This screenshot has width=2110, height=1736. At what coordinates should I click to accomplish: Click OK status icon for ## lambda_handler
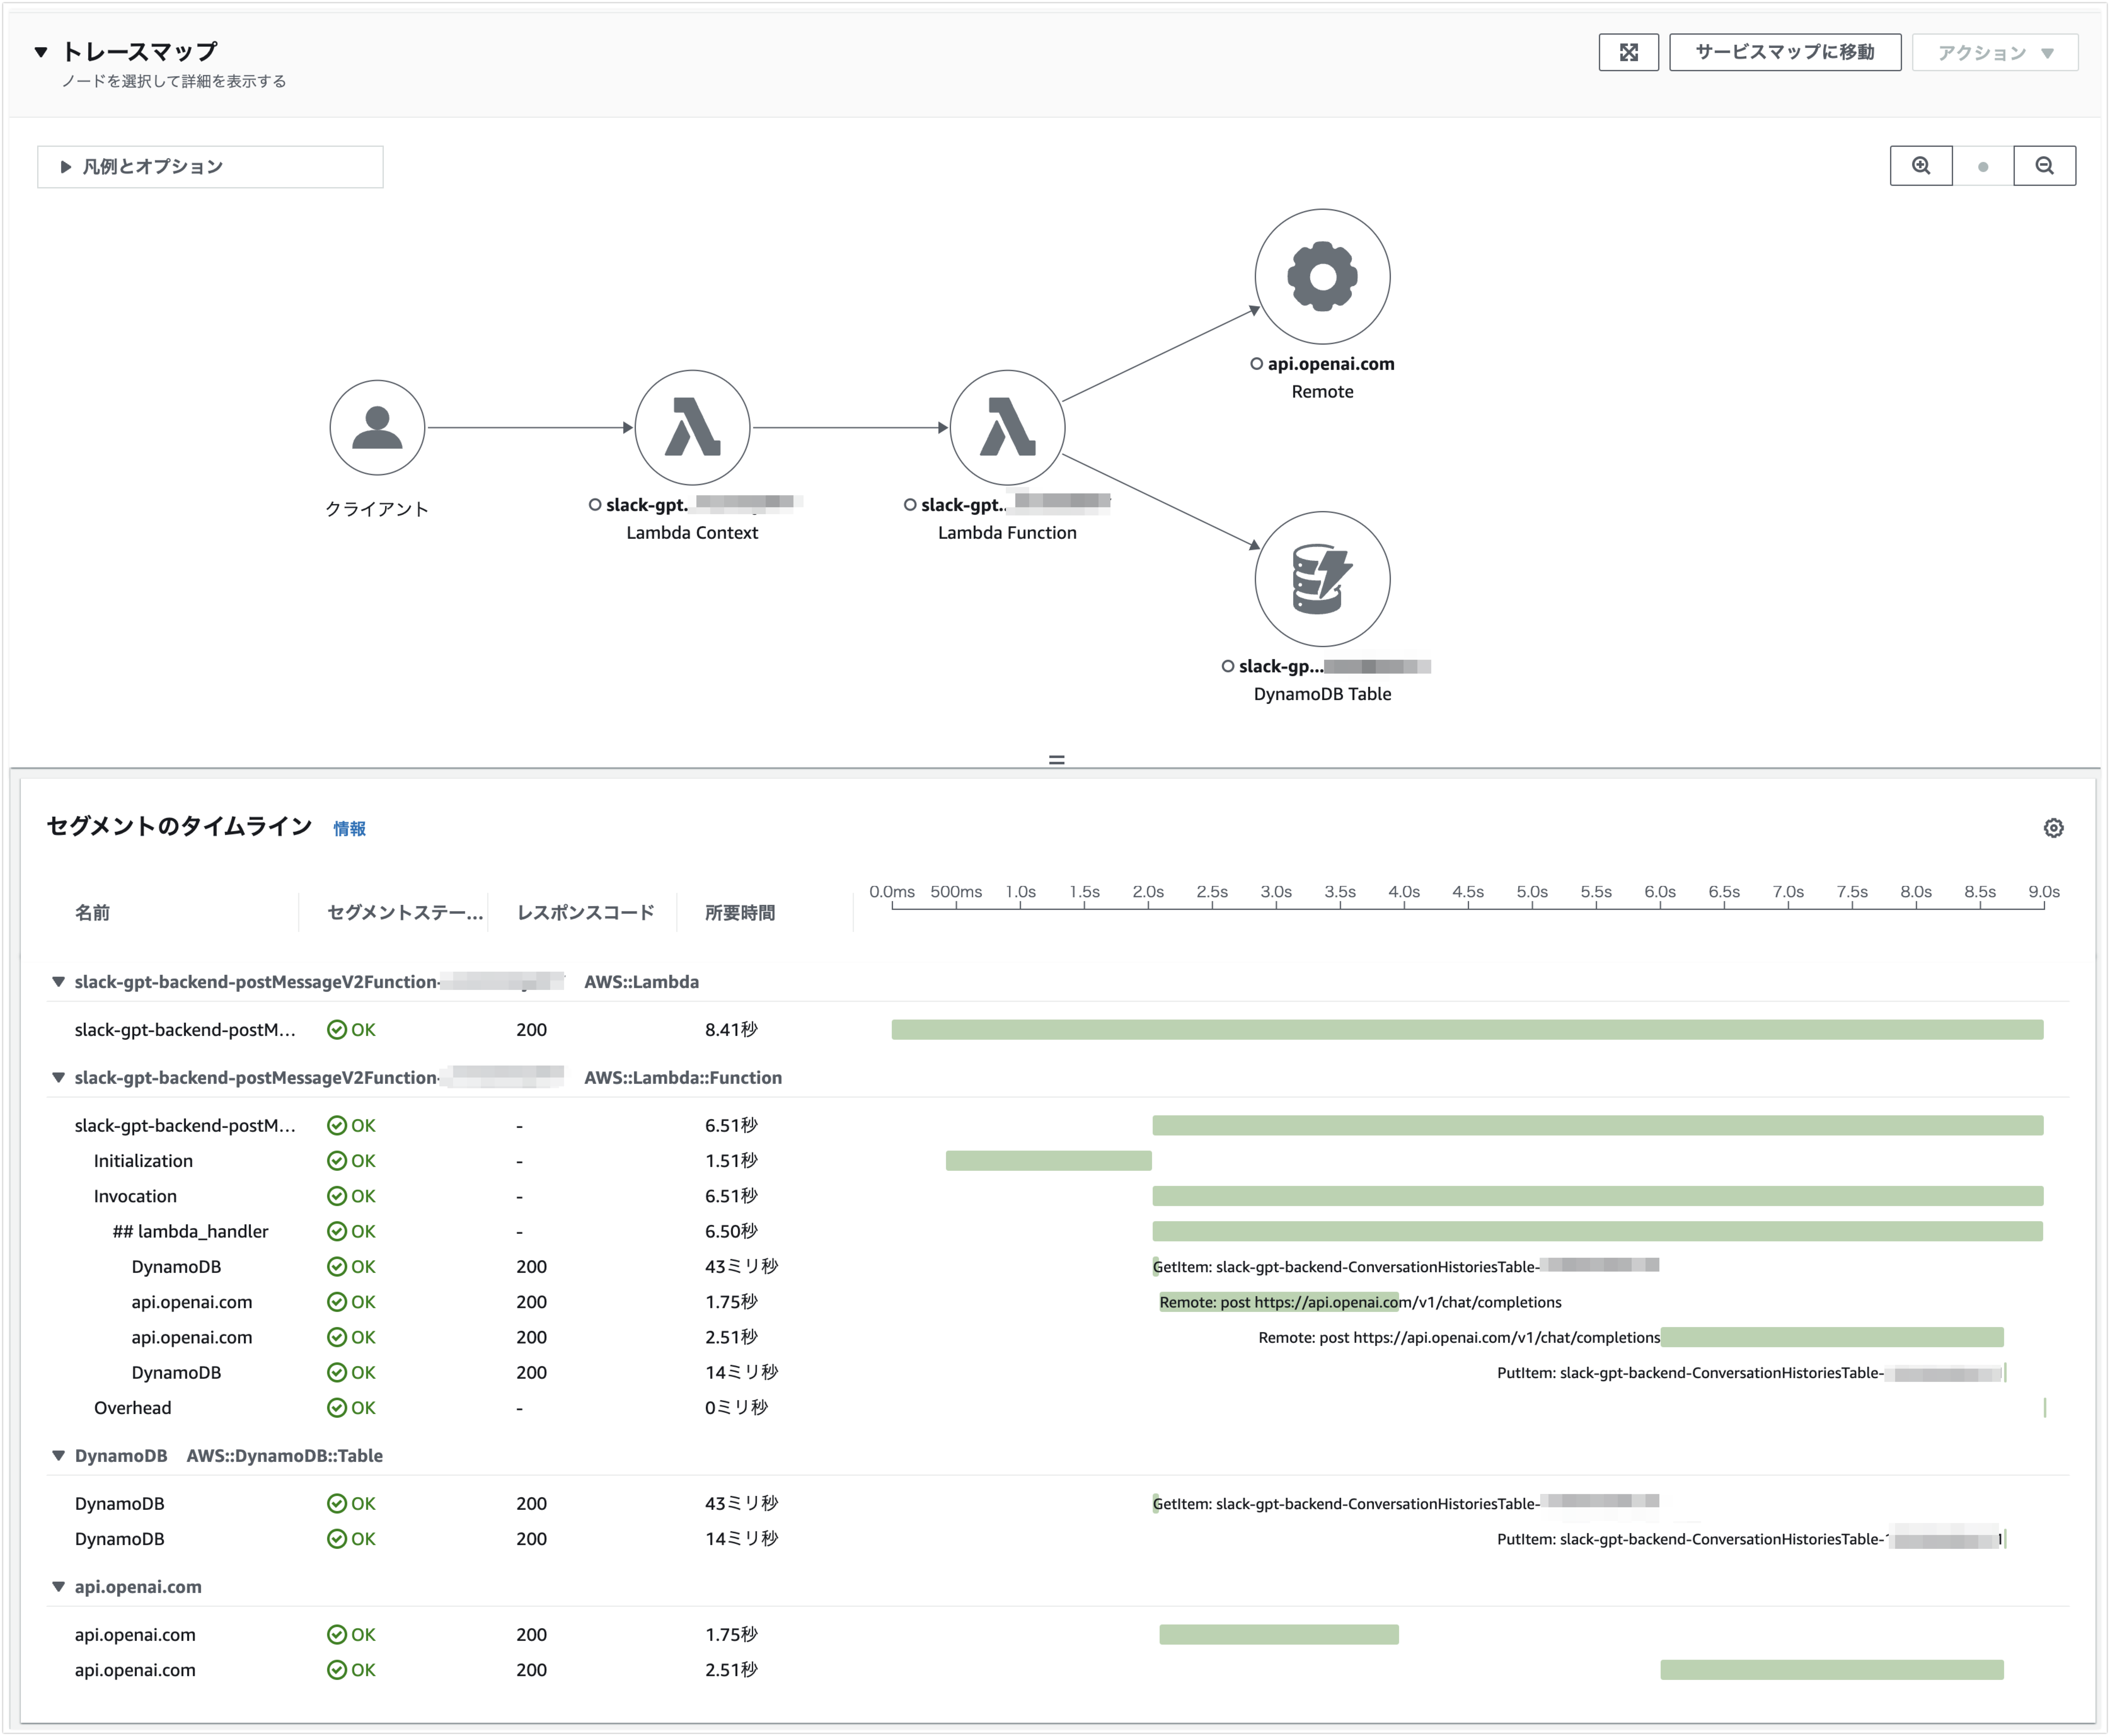tap(337, 1231)
